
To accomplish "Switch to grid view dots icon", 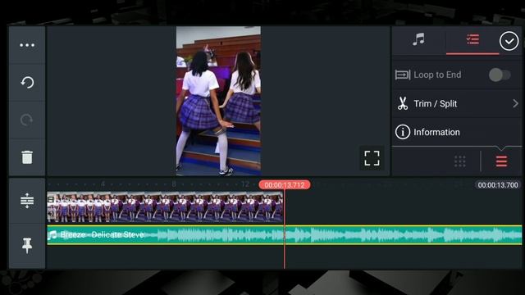I will (460, 161).
